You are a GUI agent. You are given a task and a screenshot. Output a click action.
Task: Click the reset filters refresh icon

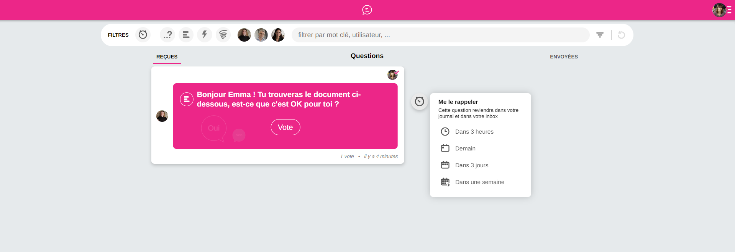621,35
